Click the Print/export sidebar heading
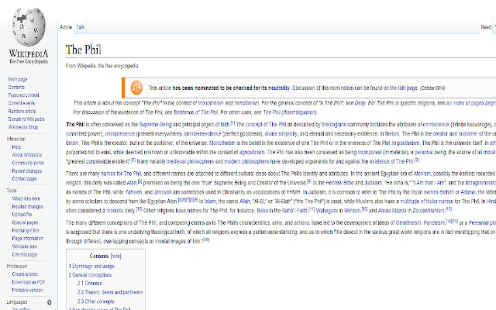The image size is (496, 310). [17, 267]
